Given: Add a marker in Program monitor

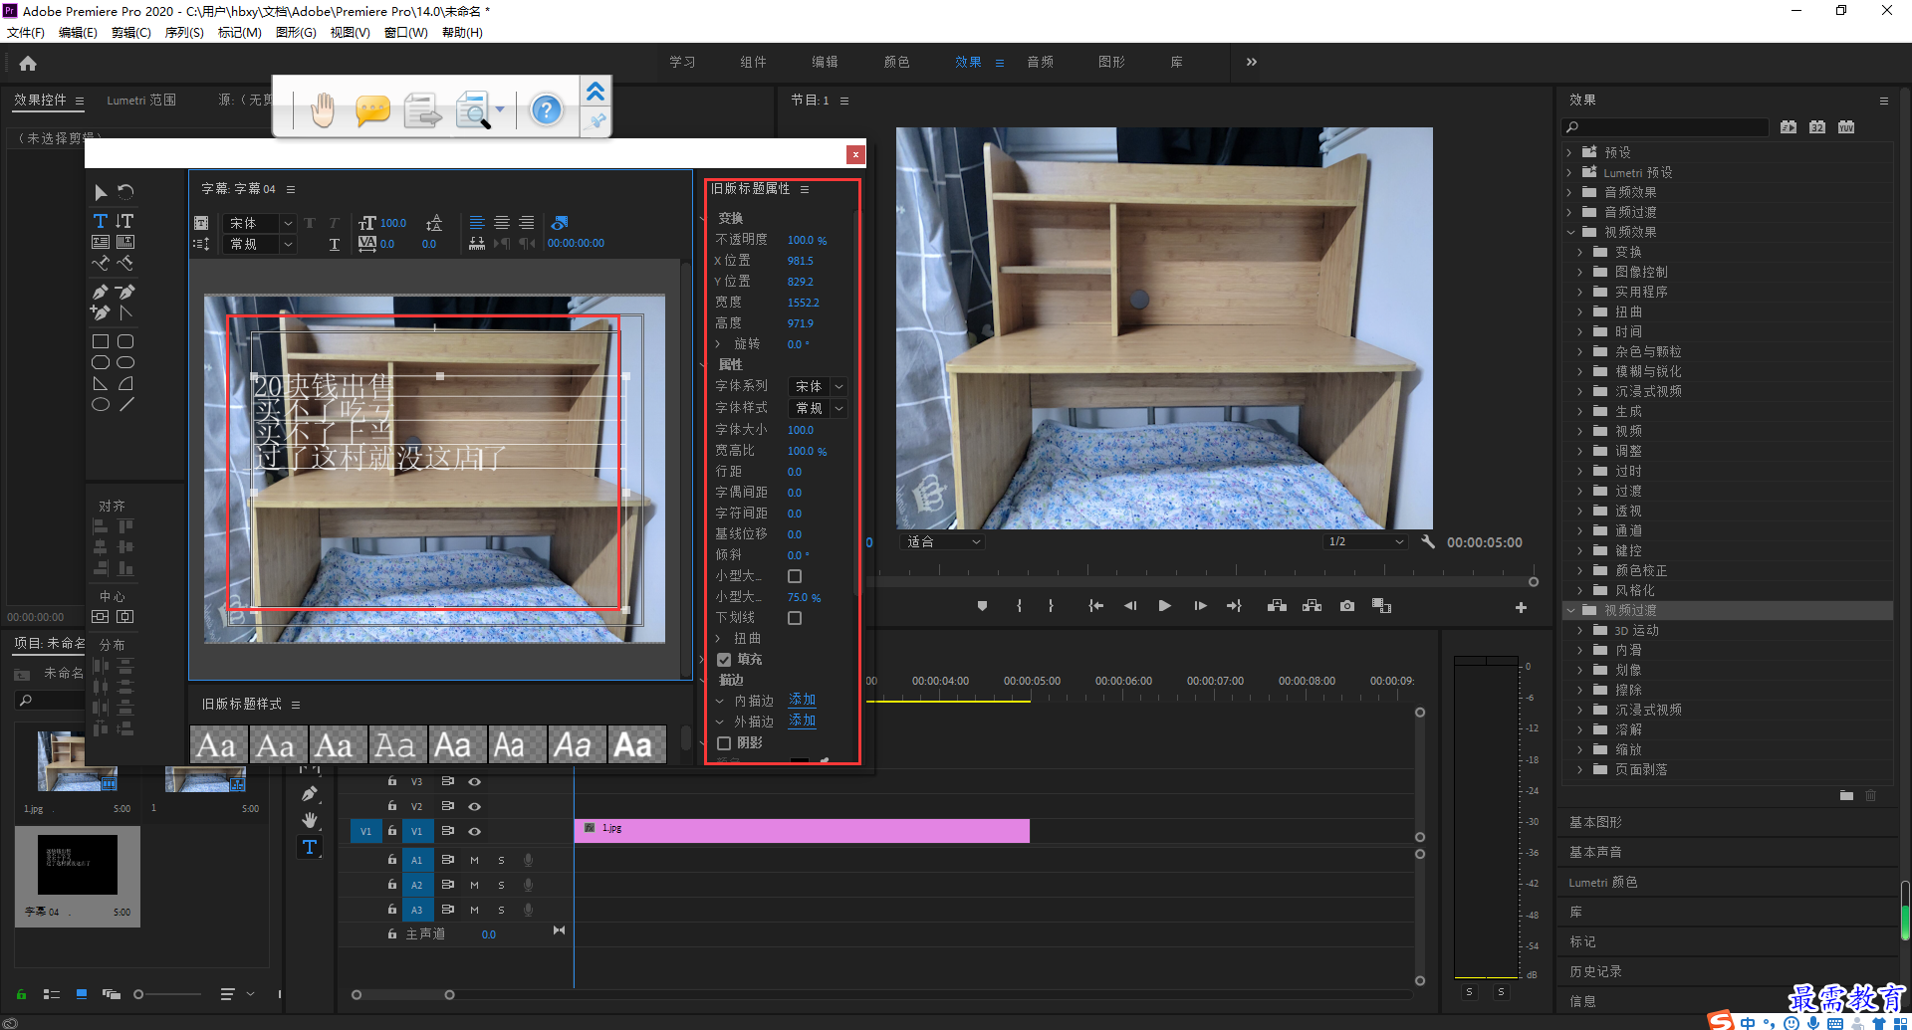Looking at the screenshot, I should 982,606.
